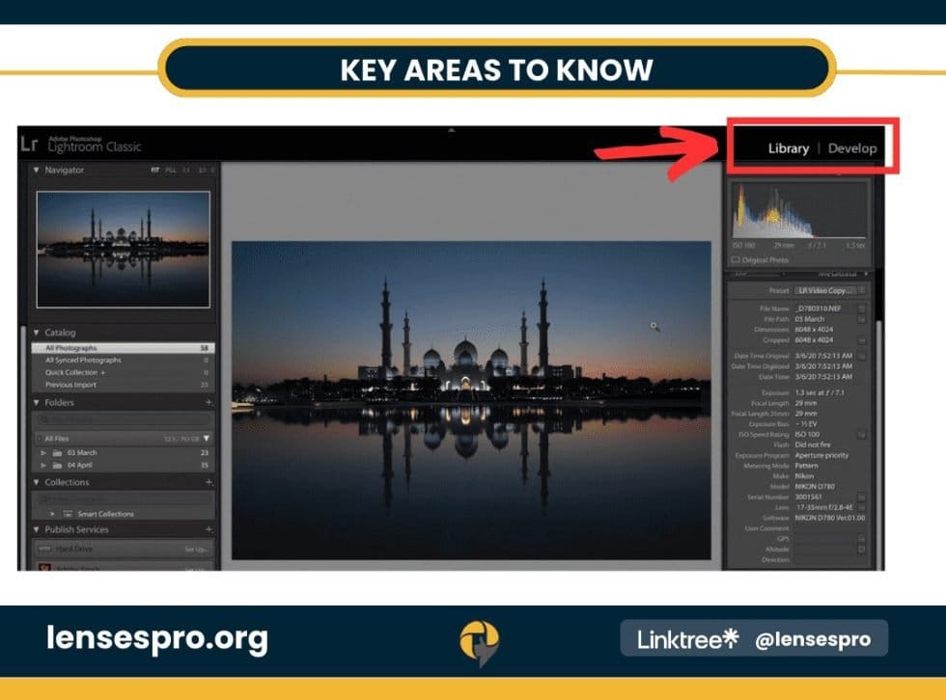Select FIT view mode in the Navigator
Viewport: 946px width, 700px height.
tap(154, 170)
